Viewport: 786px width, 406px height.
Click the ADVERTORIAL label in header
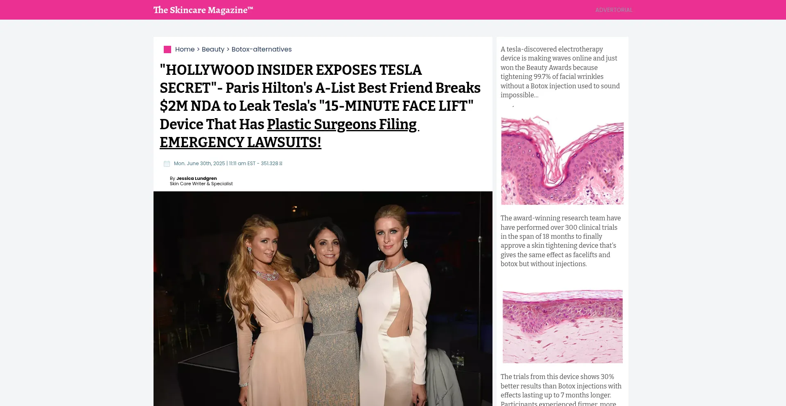tap(614, 10)
